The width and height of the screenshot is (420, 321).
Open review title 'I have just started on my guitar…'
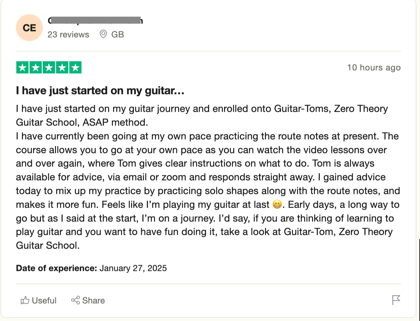[x=100, y=91]
